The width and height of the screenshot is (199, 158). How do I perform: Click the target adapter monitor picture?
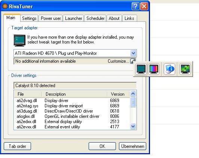[19, 41]
